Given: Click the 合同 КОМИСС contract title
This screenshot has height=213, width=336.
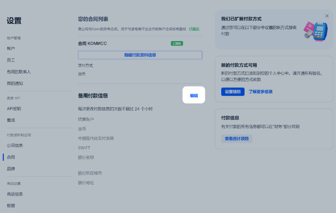Looking at the screenshot, I should coord(92,44).
